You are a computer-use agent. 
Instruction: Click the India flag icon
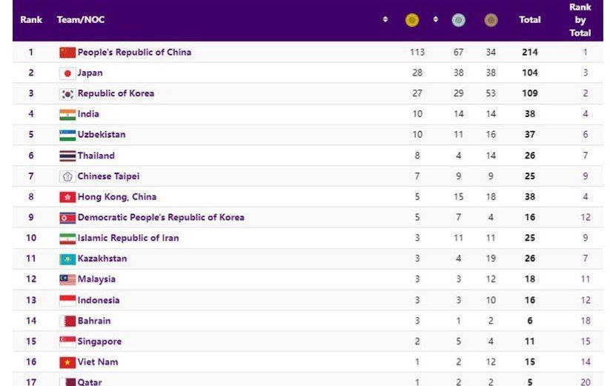coord(67,115)
